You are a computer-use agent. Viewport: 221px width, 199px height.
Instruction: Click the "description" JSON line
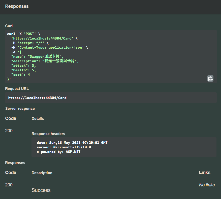pos(45,61)
